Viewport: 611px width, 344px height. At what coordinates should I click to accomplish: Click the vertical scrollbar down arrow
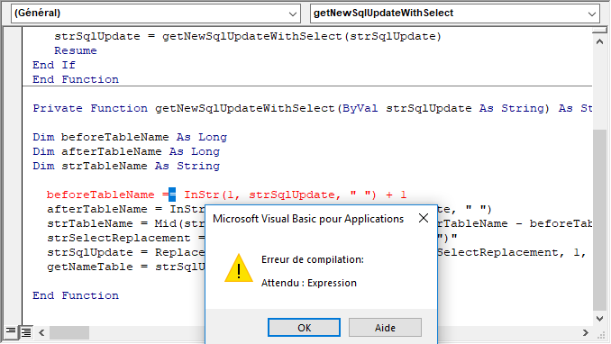[599, 318]
